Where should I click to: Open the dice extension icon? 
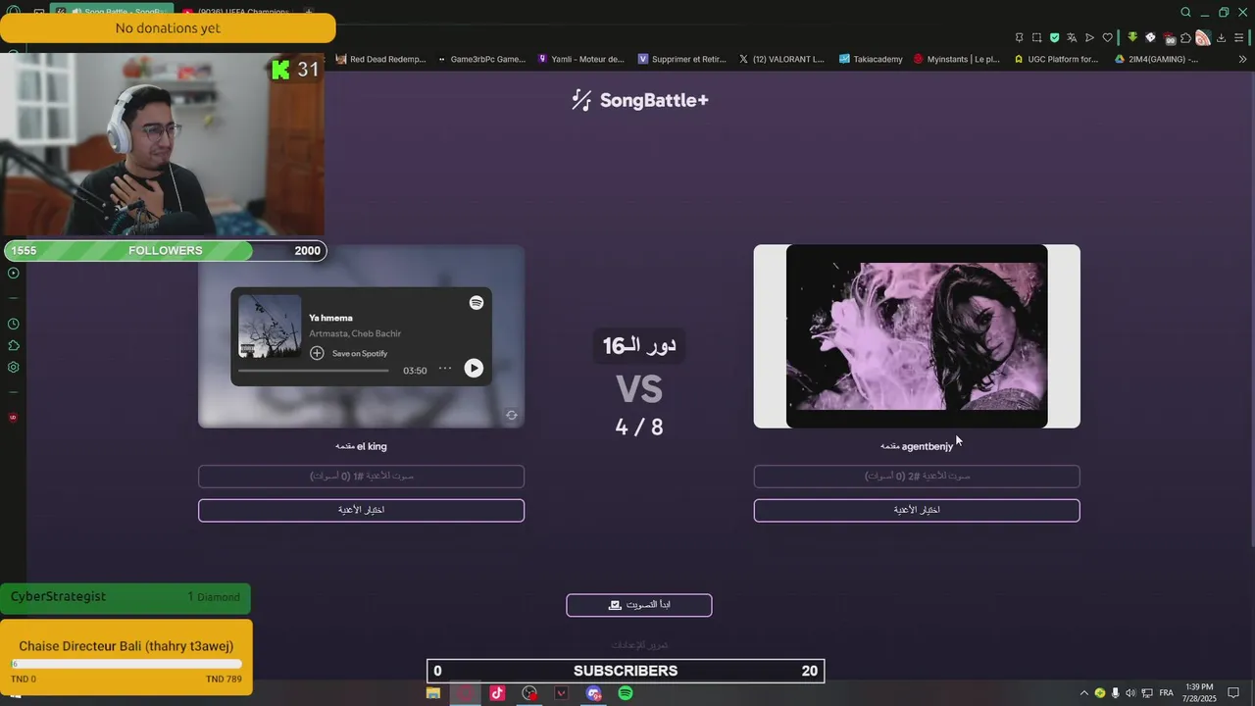tap(1151, 37)
